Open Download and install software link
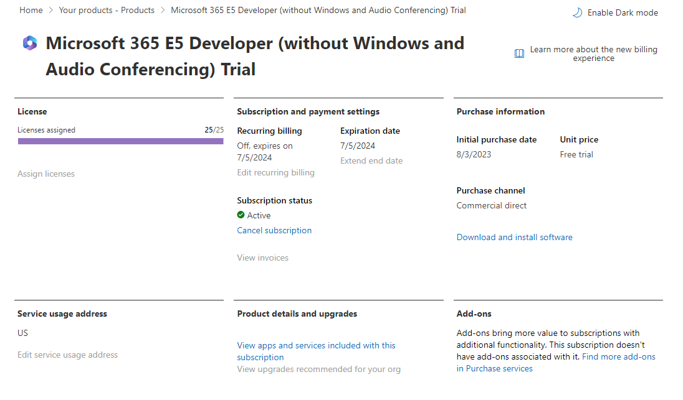 coord(514,238)
